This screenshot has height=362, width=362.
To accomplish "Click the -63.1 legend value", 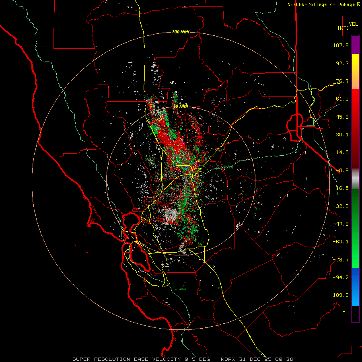I will pos(341,242).
